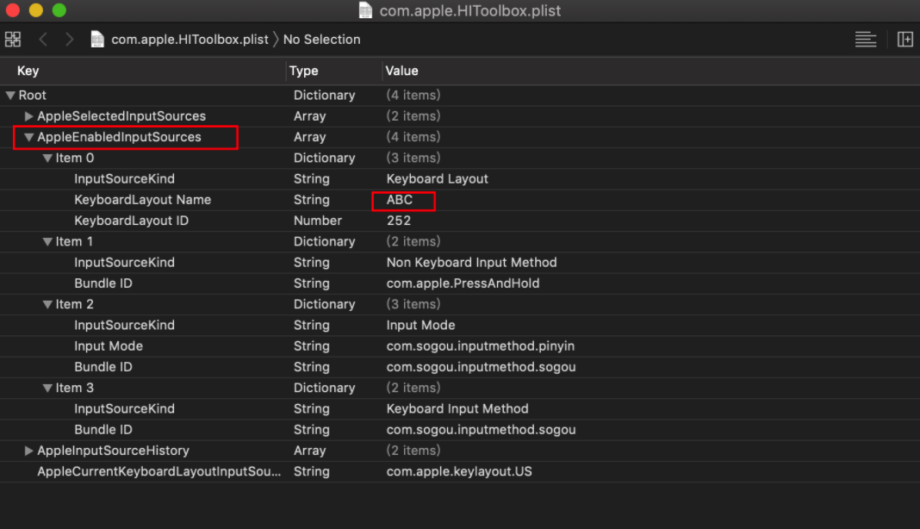Image resolution: width=920 pixels, height=529 pixels.
Task: Select the com.apple.keylayout.US value
Action: (x=458, y=471)
